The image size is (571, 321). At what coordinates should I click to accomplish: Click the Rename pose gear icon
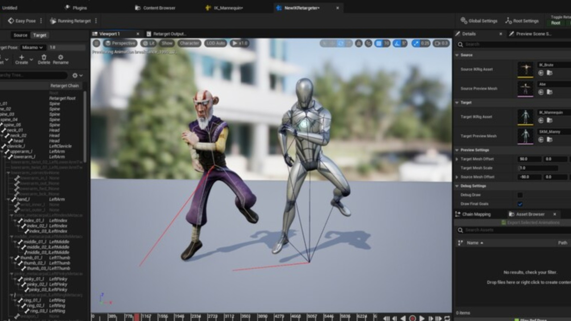click(61, 58)
